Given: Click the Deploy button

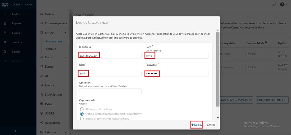Looking at the screenshot, I should (197, 125).
